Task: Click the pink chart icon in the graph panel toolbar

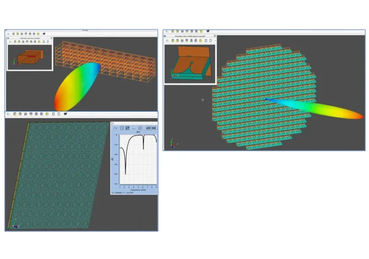Action: (140, 128)
